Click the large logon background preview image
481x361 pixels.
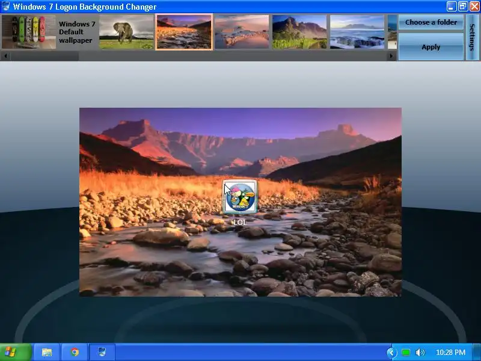coord(240,202)
